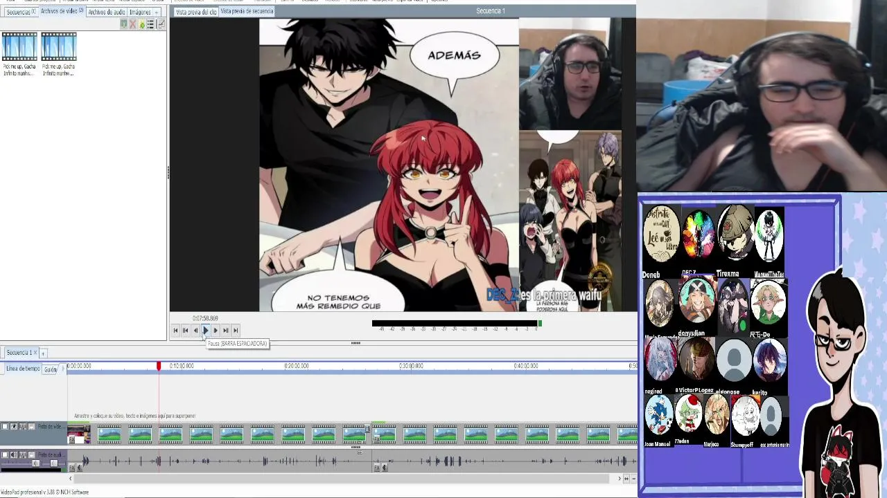Screen dimensions: 887x498
Task: Click zoom-to-fit icon beside timeline scrollbar
Action: [x=626, y=479]
